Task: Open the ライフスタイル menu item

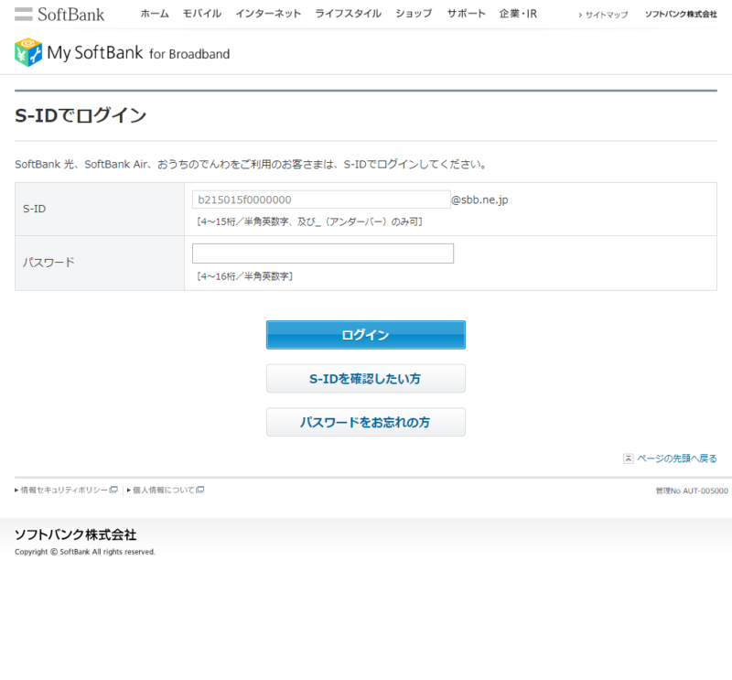Action: (349, 14)
